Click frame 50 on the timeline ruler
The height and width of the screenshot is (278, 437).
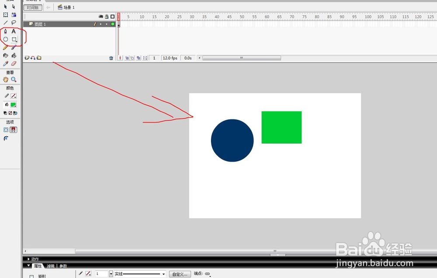(x=242, y=17)
